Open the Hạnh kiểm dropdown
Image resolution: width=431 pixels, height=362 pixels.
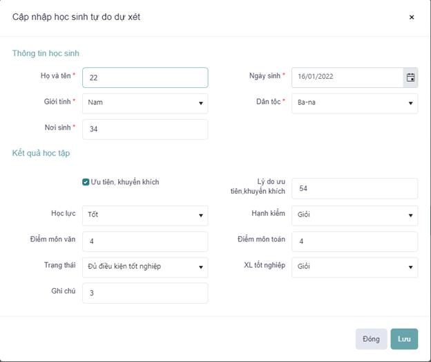point(354,215)
